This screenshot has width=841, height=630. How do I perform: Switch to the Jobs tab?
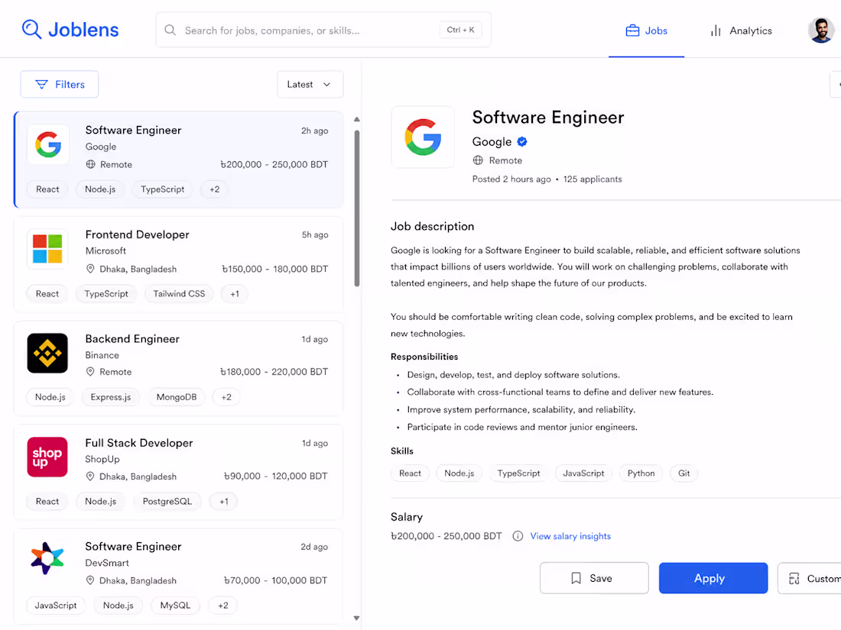tap(646, 31)
